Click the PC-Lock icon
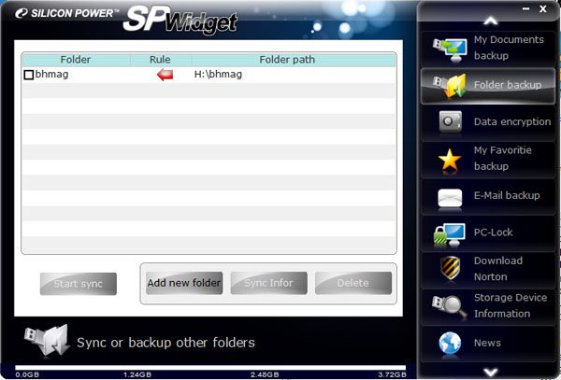 click(x=450, y=232)
